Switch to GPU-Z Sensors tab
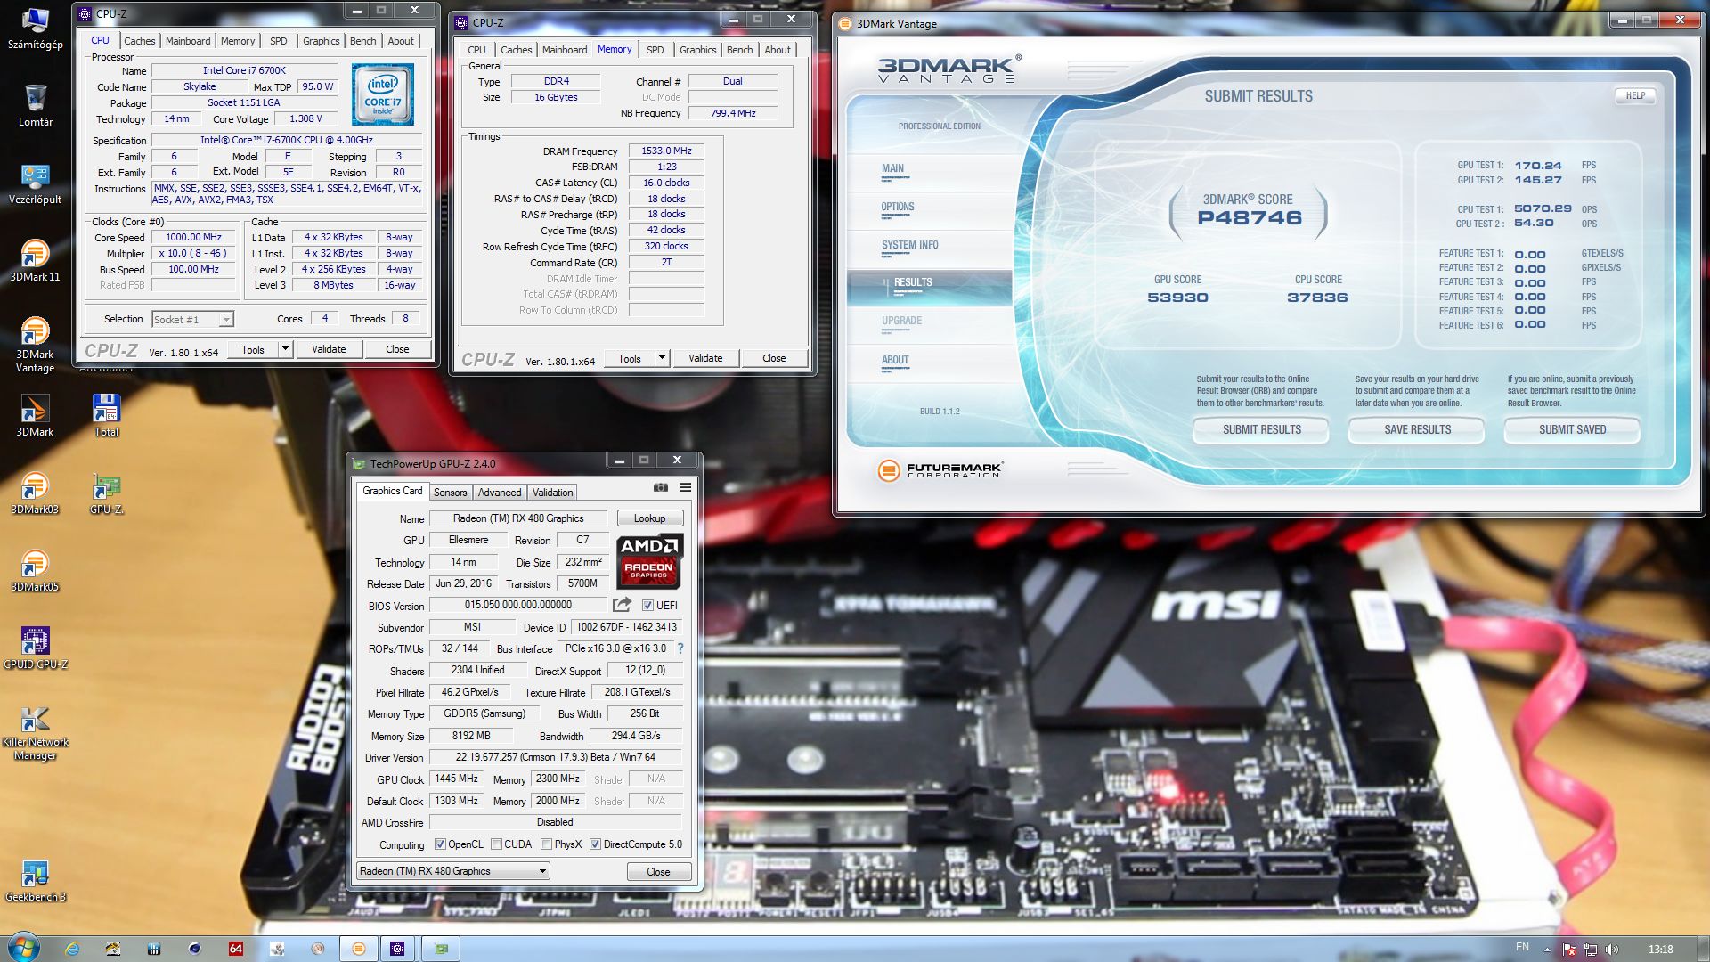Image resolution: width=1710 pixels, height=962 pixels. 450,492
